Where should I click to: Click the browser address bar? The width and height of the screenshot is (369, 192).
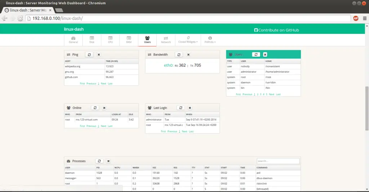(x=188, y=18)
